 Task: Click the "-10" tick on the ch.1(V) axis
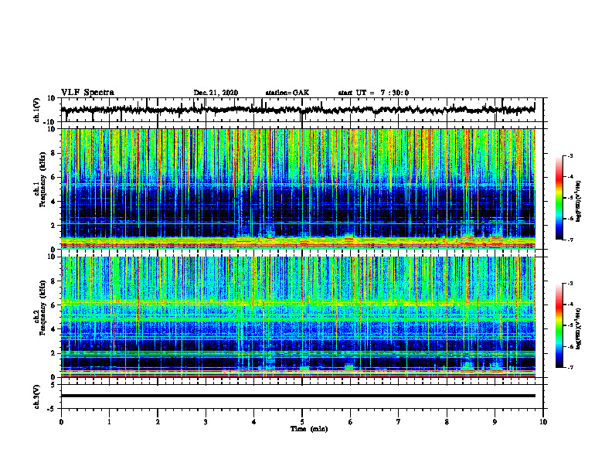click(x=49, y=122)
